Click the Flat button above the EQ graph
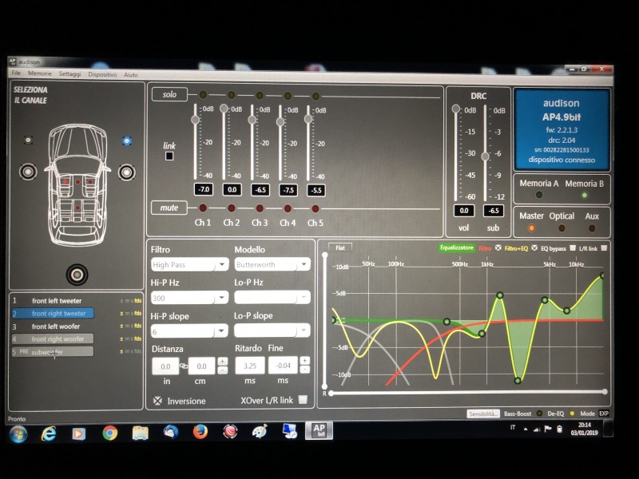 coord(340,247)
